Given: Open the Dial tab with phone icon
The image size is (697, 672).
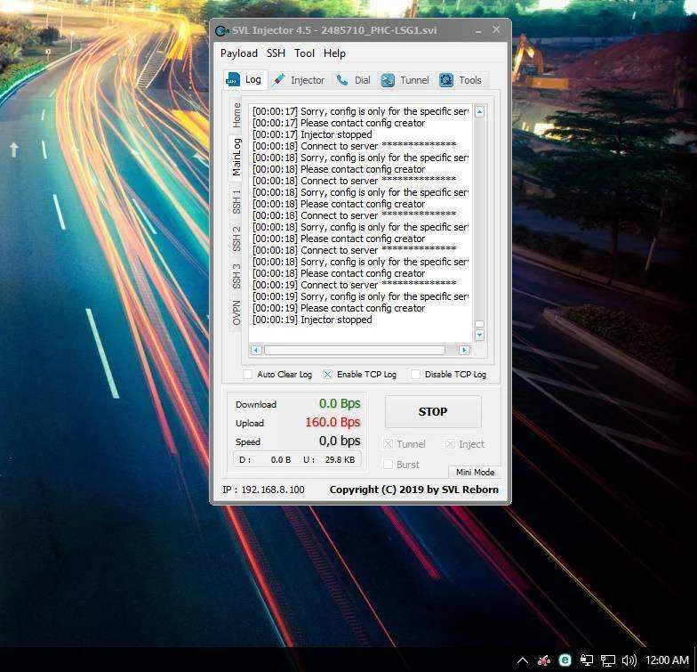Looking at the screenshot, I should [354, 80].
